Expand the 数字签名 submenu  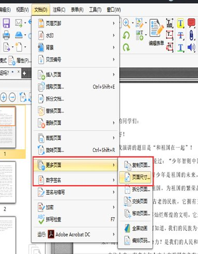[76, 180]
